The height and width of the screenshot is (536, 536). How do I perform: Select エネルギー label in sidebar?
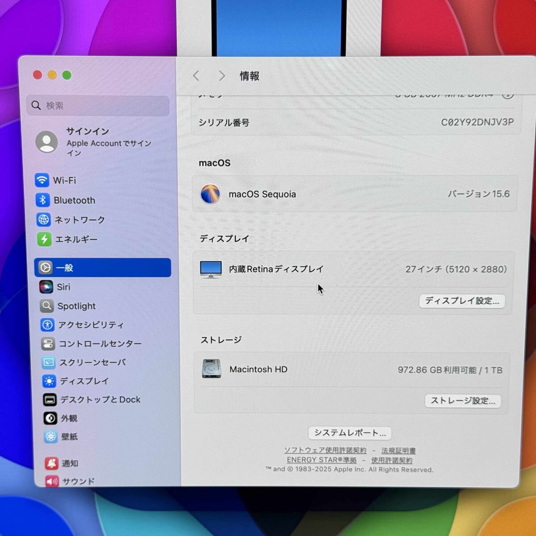76,239
